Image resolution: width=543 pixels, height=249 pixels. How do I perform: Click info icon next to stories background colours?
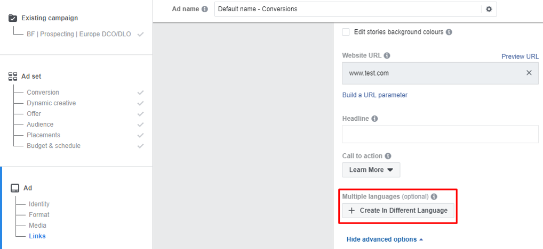pos(449,32)
